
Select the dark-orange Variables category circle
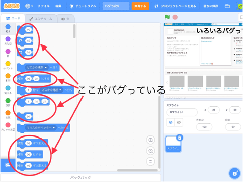coord(8,113)
